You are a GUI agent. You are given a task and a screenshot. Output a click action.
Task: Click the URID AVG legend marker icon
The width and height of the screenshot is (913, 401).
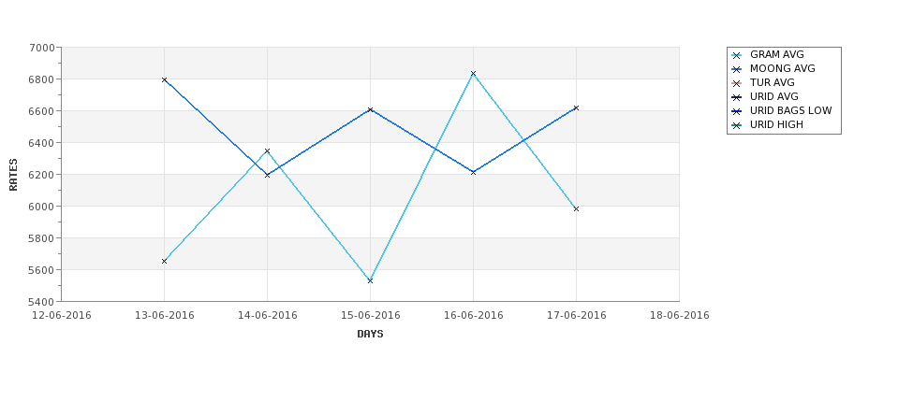pos(737,97)
